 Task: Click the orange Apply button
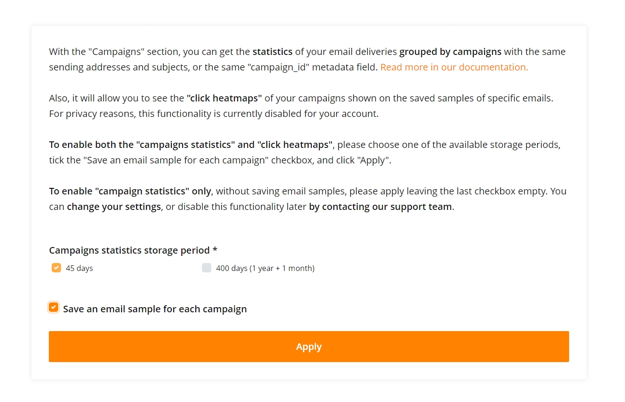point(309,347)
